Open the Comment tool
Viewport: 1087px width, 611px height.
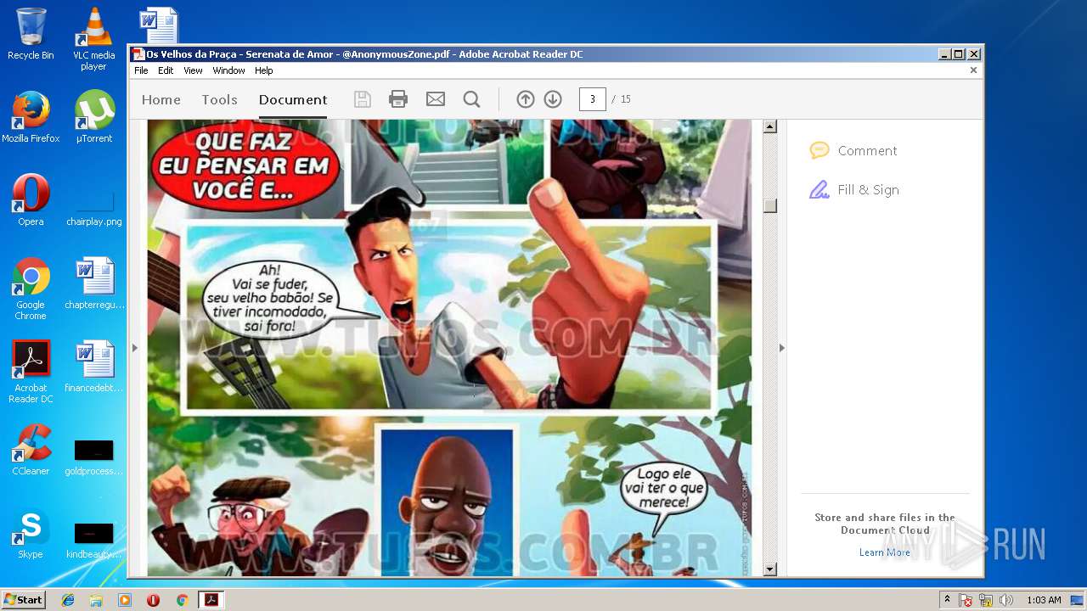(x=853, y=150)
